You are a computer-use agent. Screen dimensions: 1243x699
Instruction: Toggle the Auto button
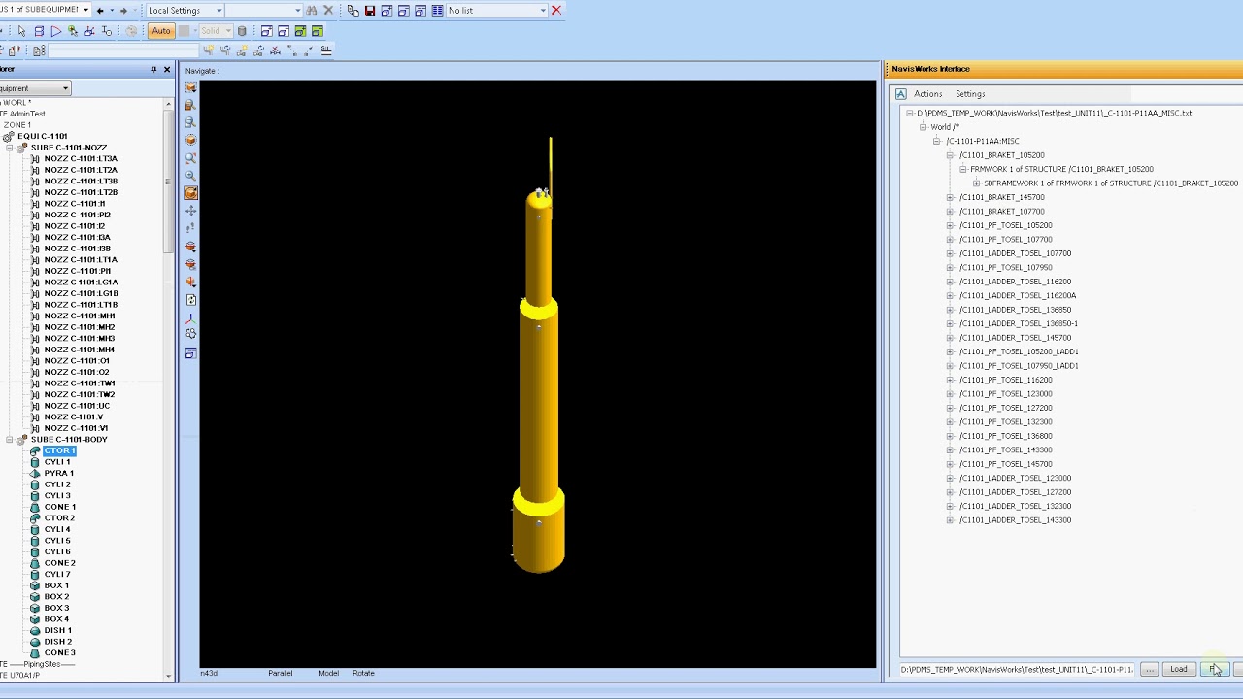click(x=161, y=31)
